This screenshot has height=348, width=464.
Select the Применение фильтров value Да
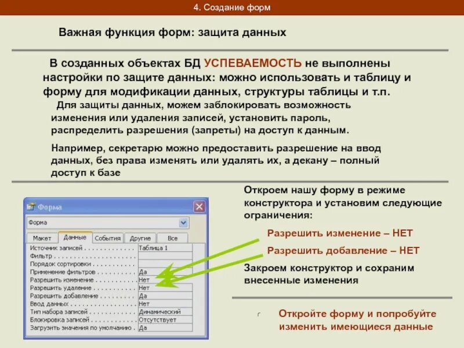165,272
